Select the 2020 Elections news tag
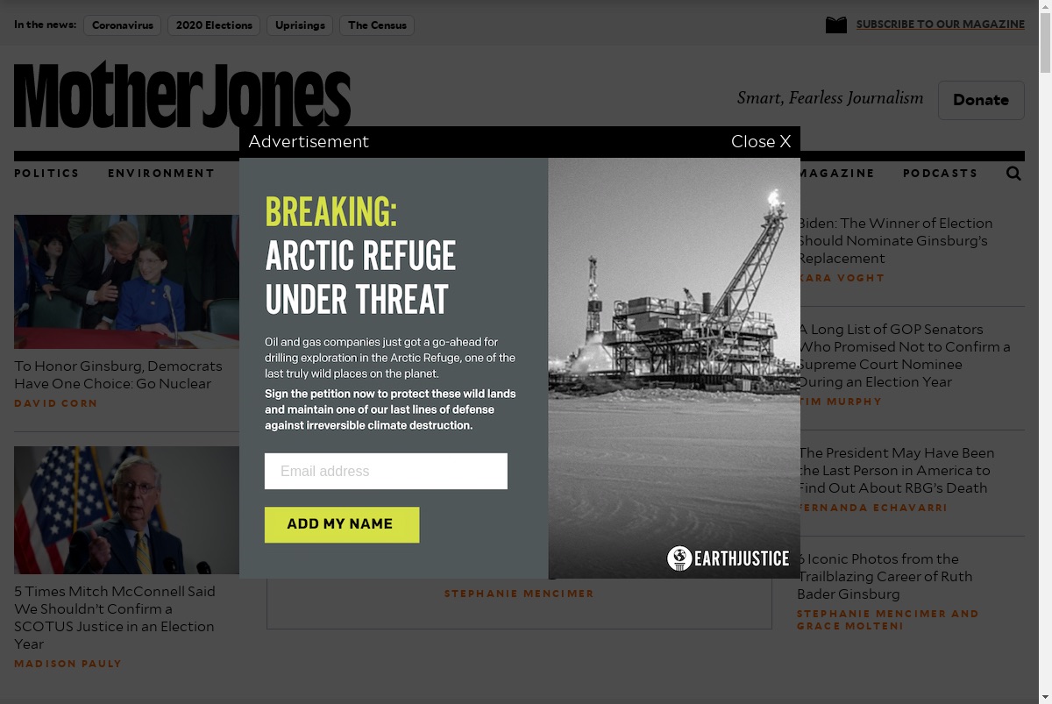Image resolution: width=1052 pixels, height=704 pixels. coord(214,25)
